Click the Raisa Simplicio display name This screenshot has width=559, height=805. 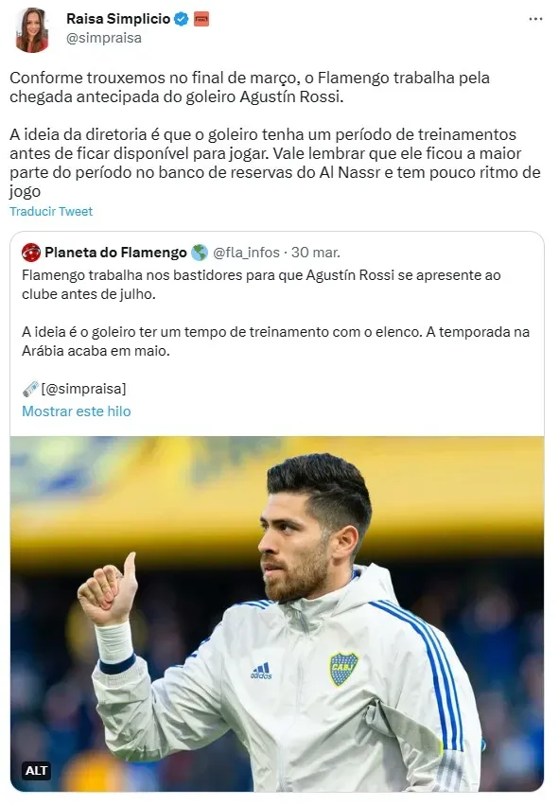coord(118,19)
